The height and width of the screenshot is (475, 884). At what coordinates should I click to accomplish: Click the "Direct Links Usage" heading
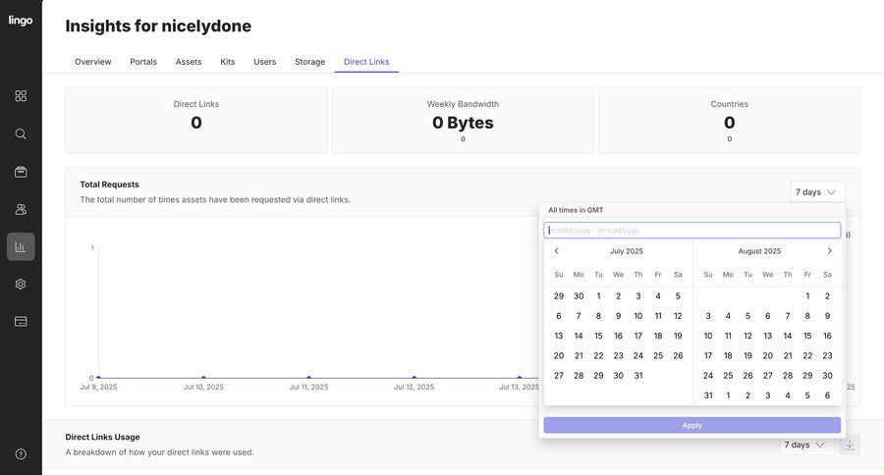point(102,437)
